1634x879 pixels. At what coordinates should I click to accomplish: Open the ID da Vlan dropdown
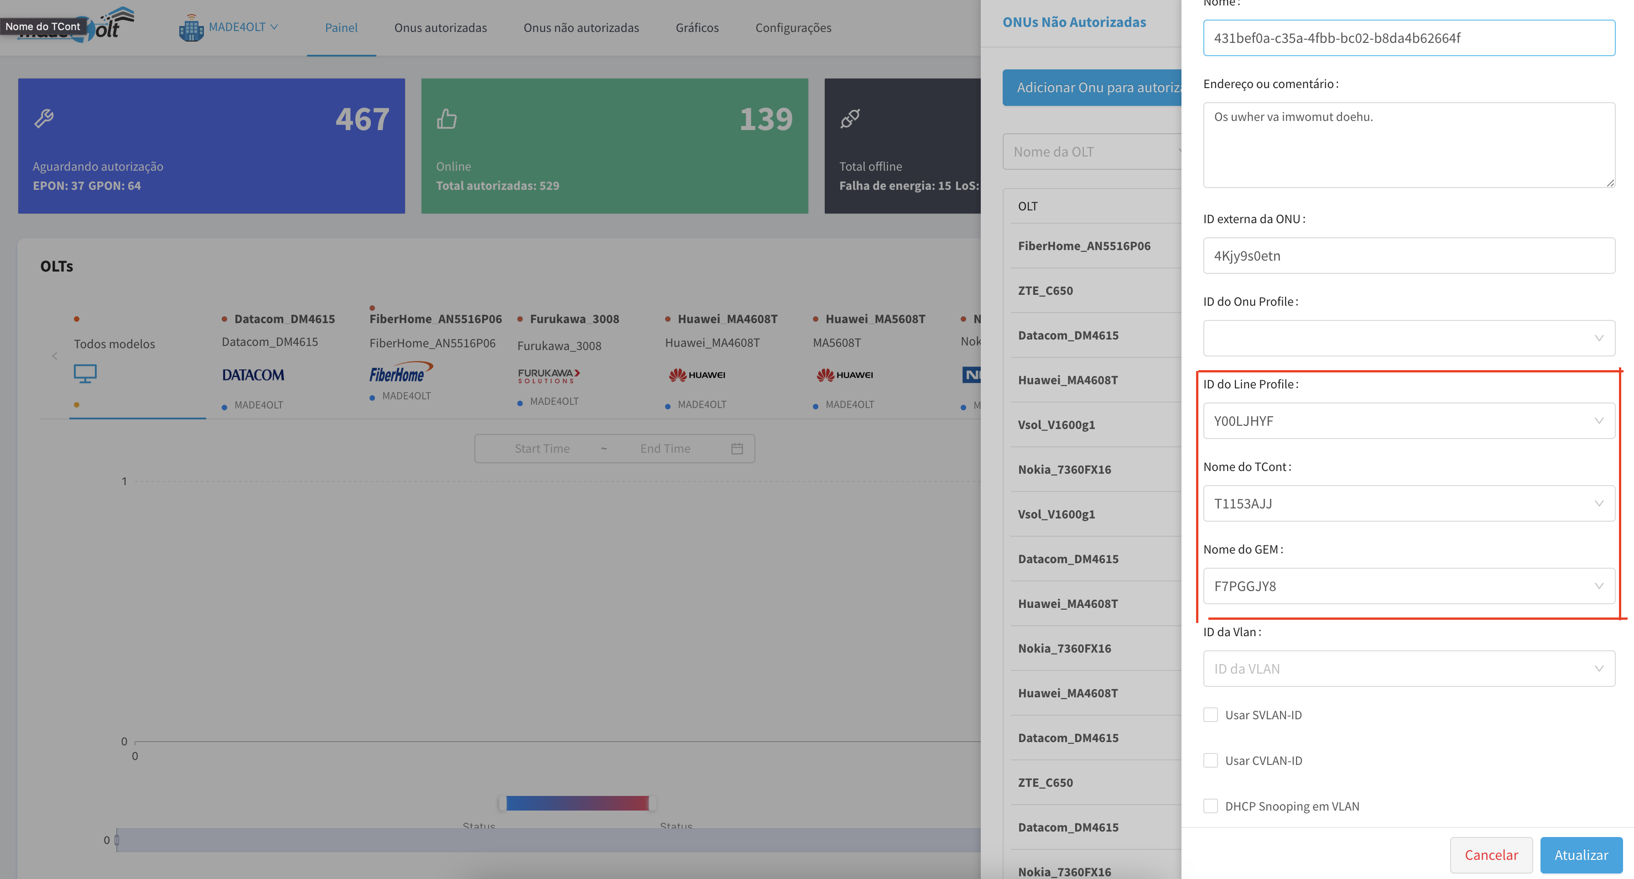(x=1408, y=668)
